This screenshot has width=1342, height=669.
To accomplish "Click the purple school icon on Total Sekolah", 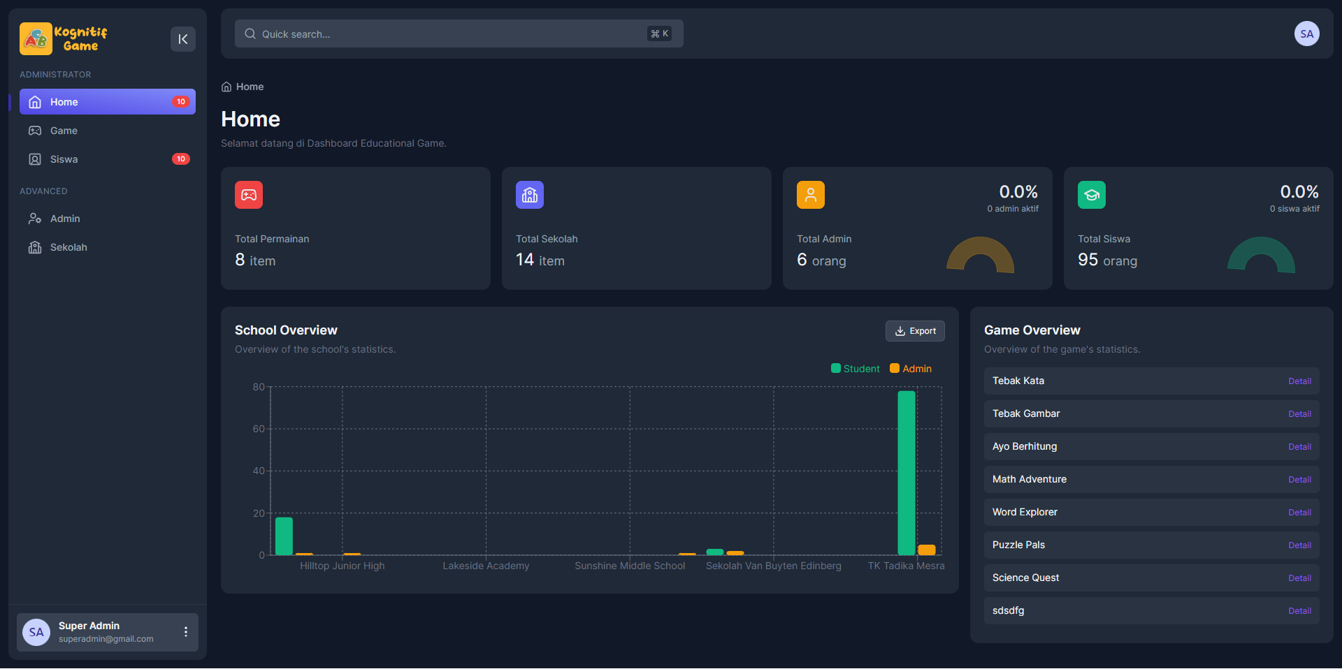I will 530,195.
